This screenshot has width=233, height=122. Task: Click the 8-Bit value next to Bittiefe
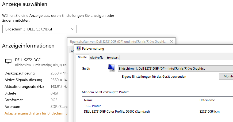pyautogui.click(x=54, y=93)
